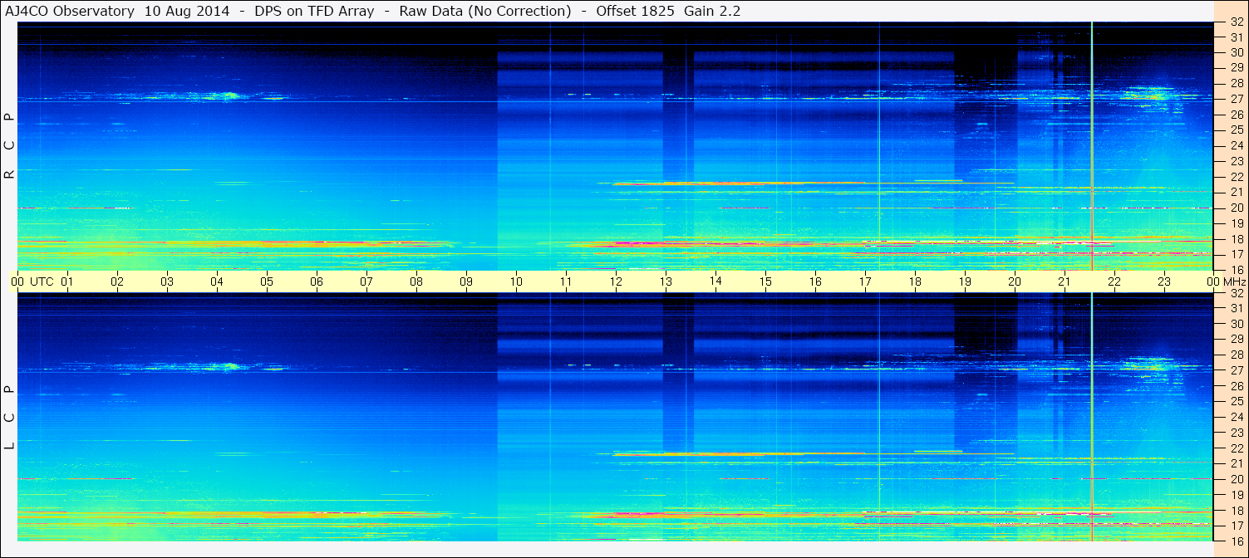Image resolution: width=1249 pixels, height=558 pixels.
Task: Click the "UTC" label on time axis
Action: [42, 281]
